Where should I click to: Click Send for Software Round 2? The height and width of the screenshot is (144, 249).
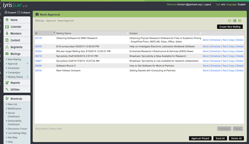click(x=206, y=66)
